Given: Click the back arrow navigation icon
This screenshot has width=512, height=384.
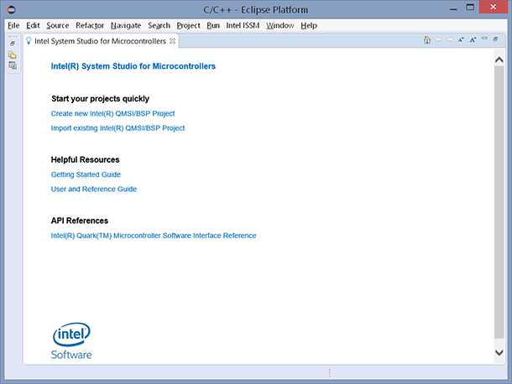Looking at the screenshot, I should point(438,39).
